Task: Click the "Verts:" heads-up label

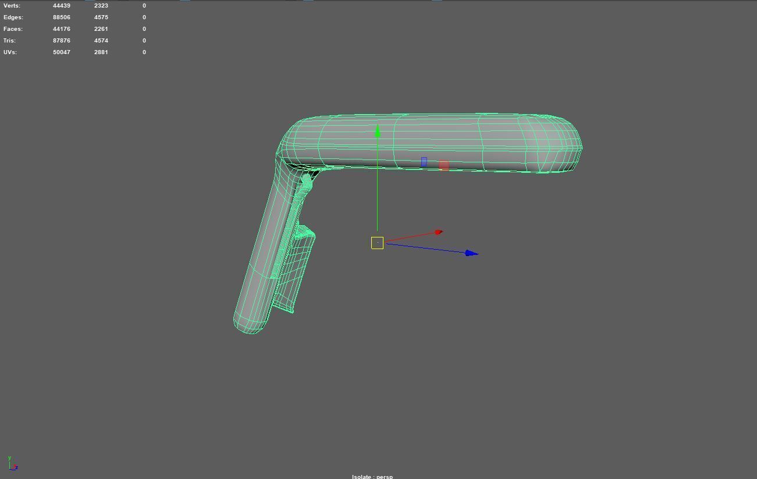Action: (x=12, y=5)
